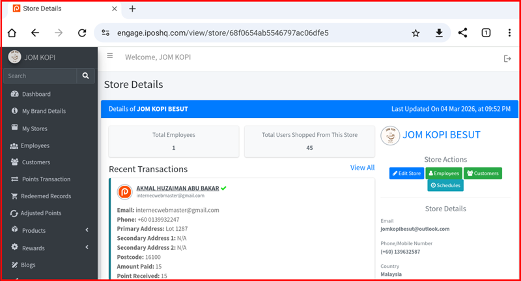Open Dashboard from the sidebar
521x281 pixels.
(36, 94)
